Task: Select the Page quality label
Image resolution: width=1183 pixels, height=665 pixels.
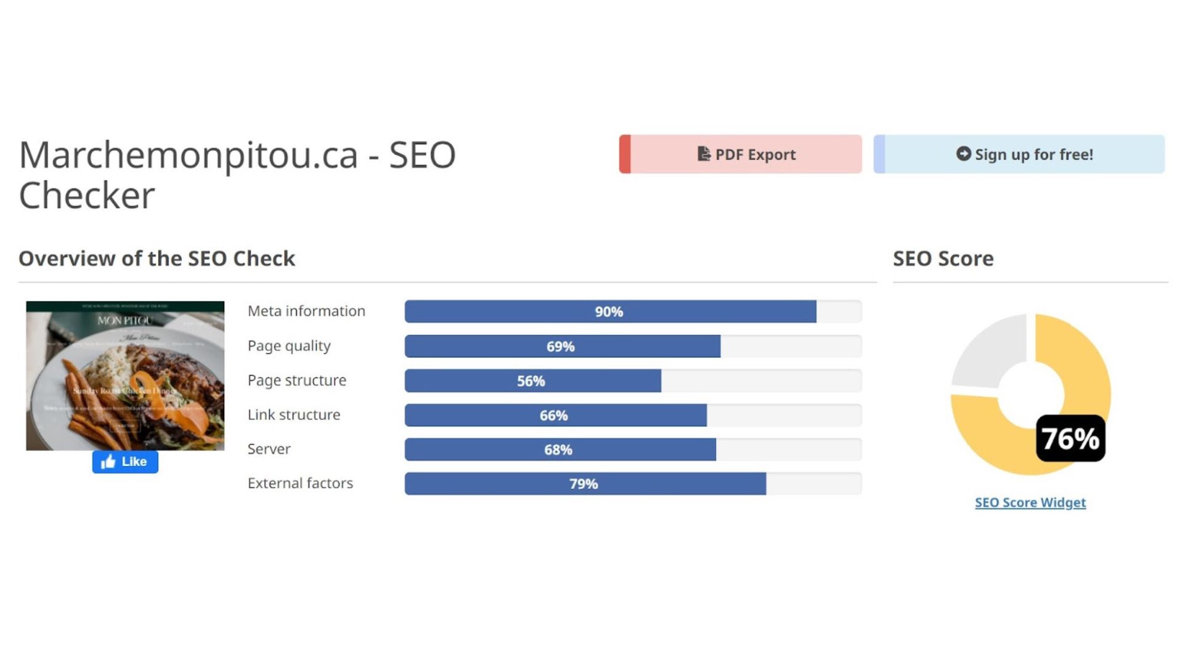Action: [x=289, y=345]
